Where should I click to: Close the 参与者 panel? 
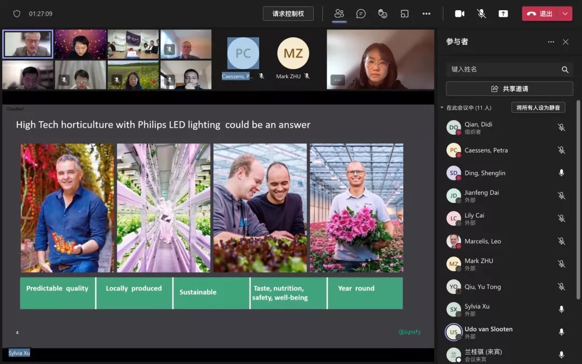566,42
